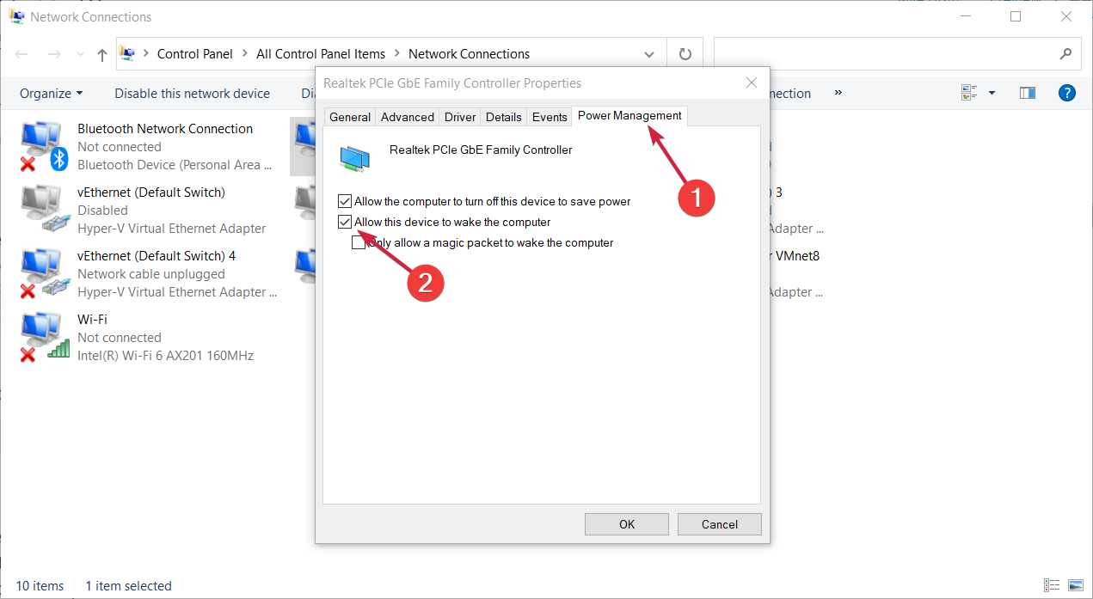Screen dimensions: 1093x599
Task: Click the Network Connections window title
Action: click(x=91, y=16)
